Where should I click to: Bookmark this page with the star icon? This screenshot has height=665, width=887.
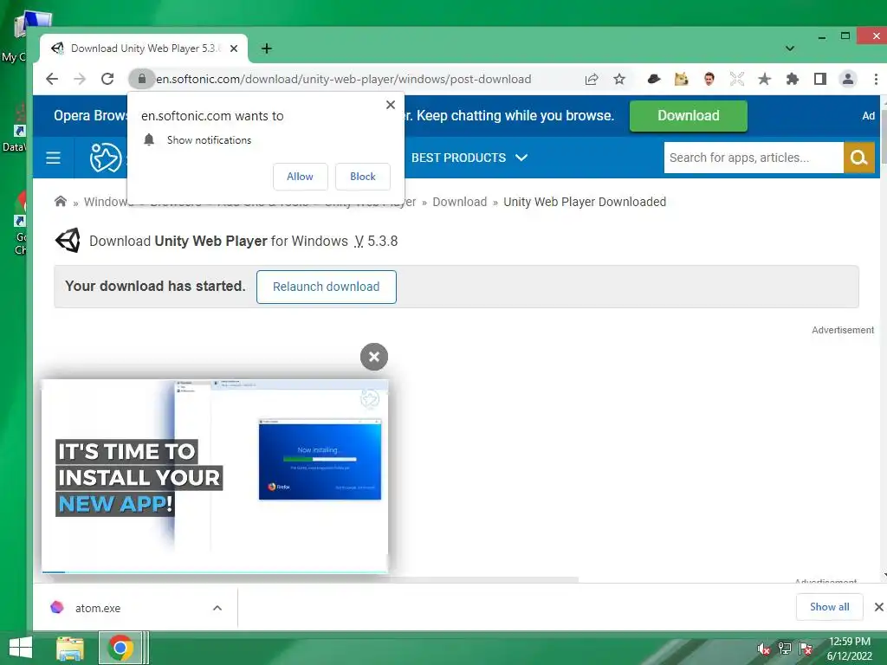pyautogui.click(x=619, y=79)
